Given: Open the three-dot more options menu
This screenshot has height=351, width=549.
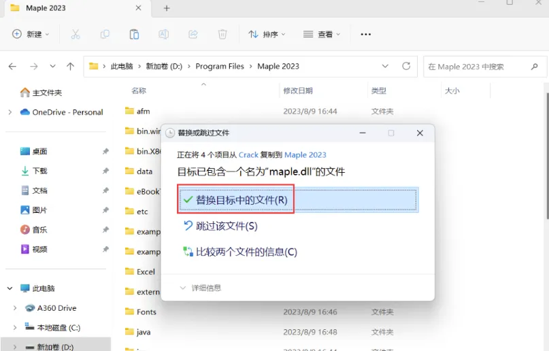Looking at the screenshot, I should click(365, 34).
